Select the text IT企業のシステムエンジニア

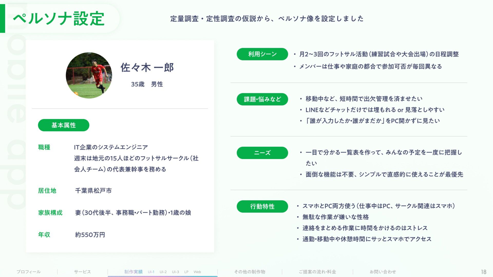(x=111, y=147)
